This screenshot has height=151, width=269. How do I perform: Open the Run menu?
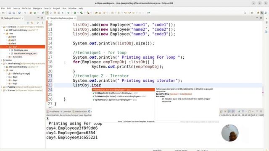coord(64,8)
